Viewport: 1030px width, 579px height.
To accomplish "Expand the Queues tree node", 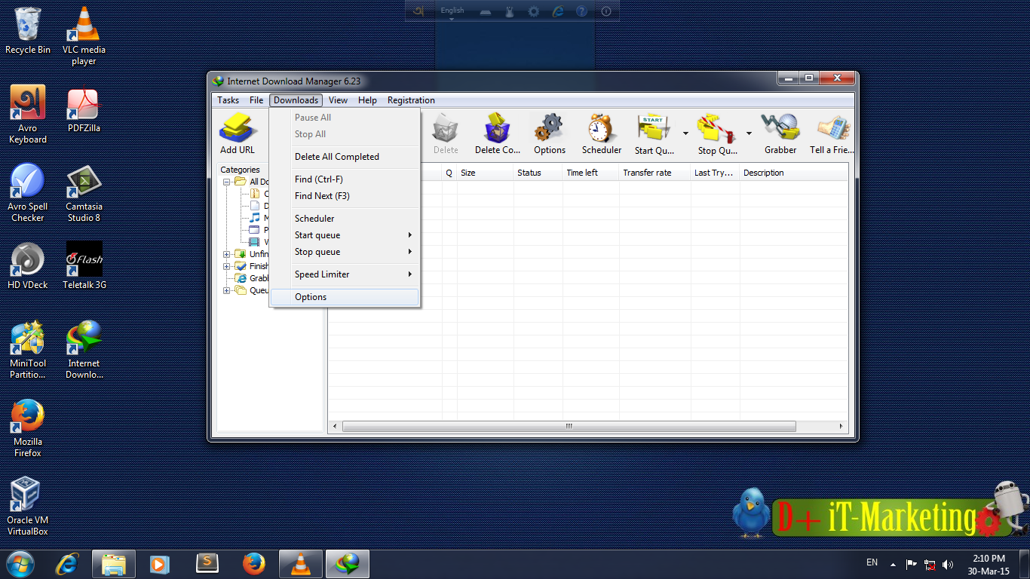I will 226,290.
